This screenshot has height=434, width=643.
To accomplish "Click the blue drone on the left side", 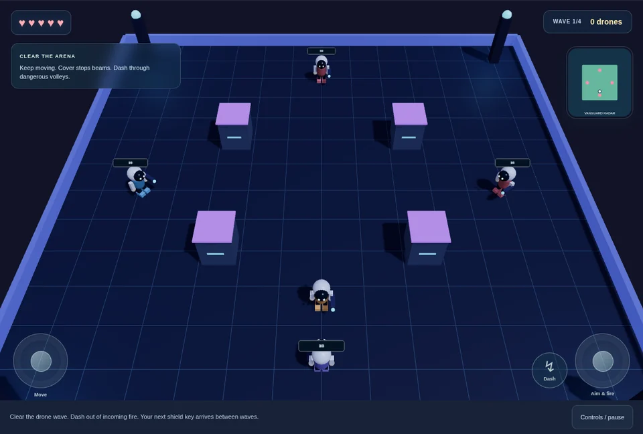I will point(140,182).
